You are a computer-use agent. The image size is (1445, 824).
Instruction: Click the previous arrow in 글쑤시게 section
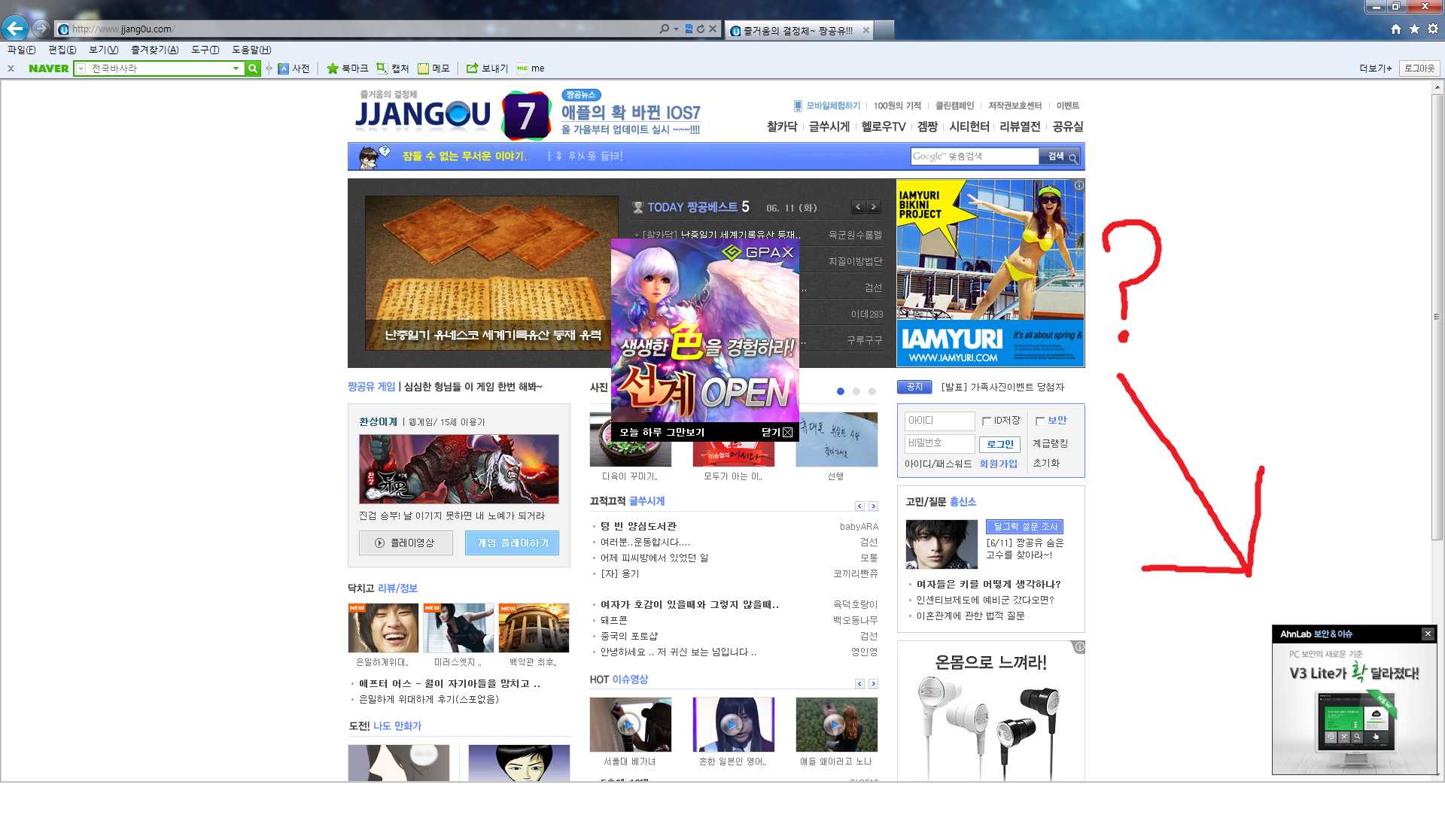[x=859, y=506]
